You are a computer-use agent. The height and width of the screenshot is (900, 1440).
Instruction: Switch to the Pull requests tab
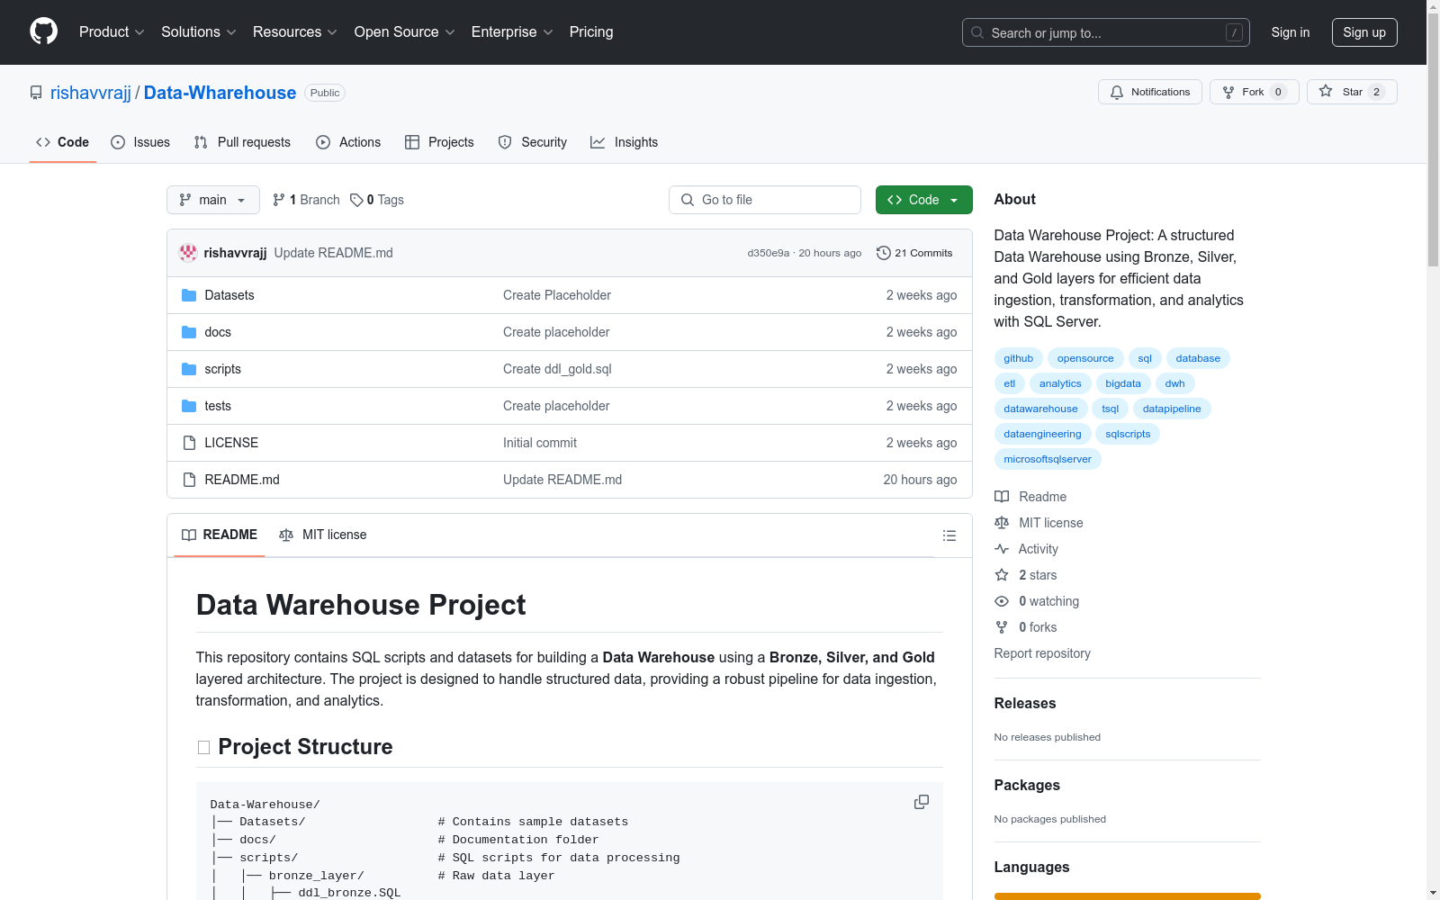tap(242, 142)
